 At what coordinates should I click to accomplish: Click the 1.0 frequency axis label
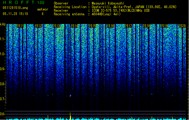[2, 54]
